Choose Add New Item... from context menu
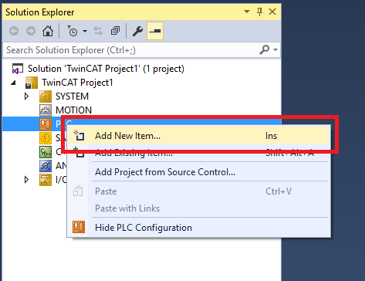This screenshot has height=281, width=365. pyautogui.click(x=128, y=136)
